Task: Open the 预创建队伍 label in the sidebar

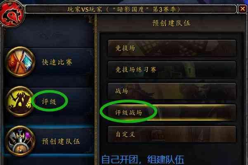Action: [x=61, y=141]
